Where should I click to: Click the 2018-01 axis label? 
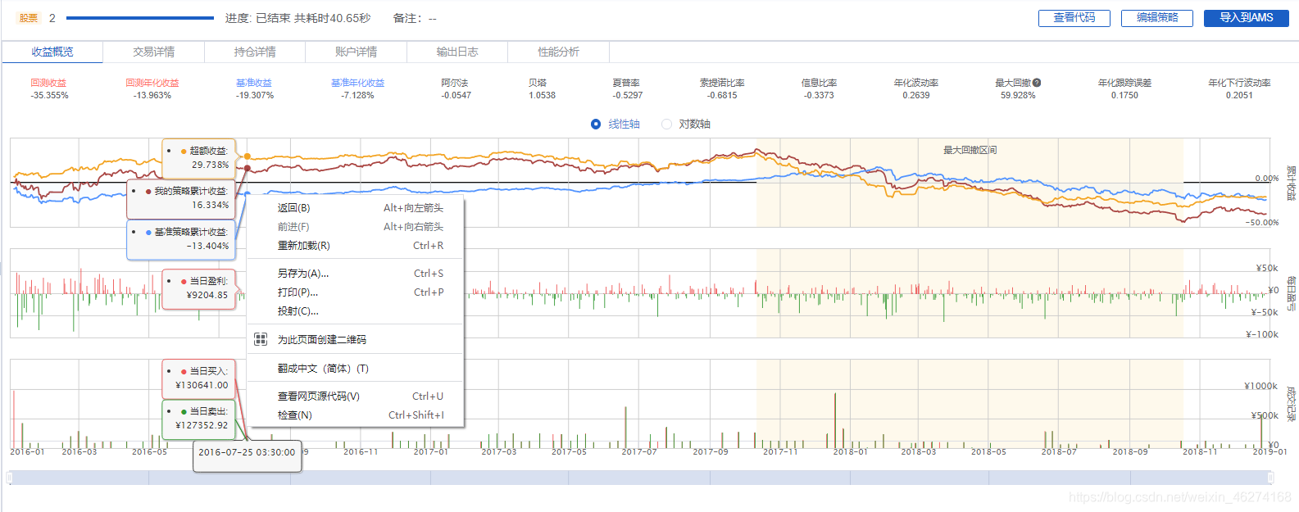[x=850, y=452]
